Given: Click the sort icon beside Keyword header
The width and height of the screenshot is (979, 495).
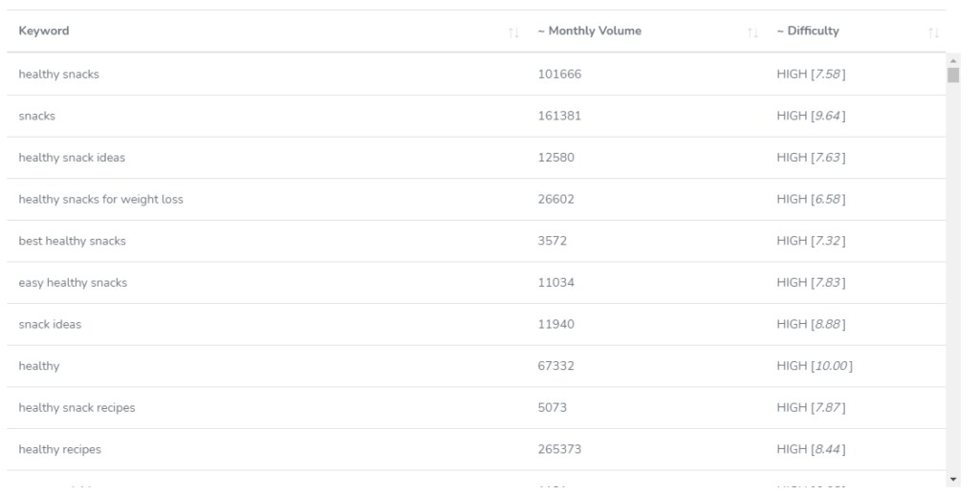Looking at the screenshot, I should [513, 32].
